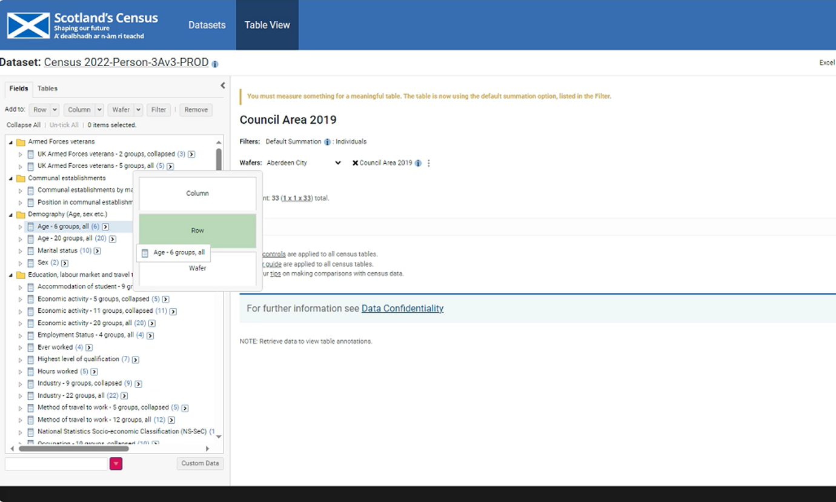This screenshot has height=502, width=836.
Task: Follow the Data Confidentiality link
Action: (402, 309)
